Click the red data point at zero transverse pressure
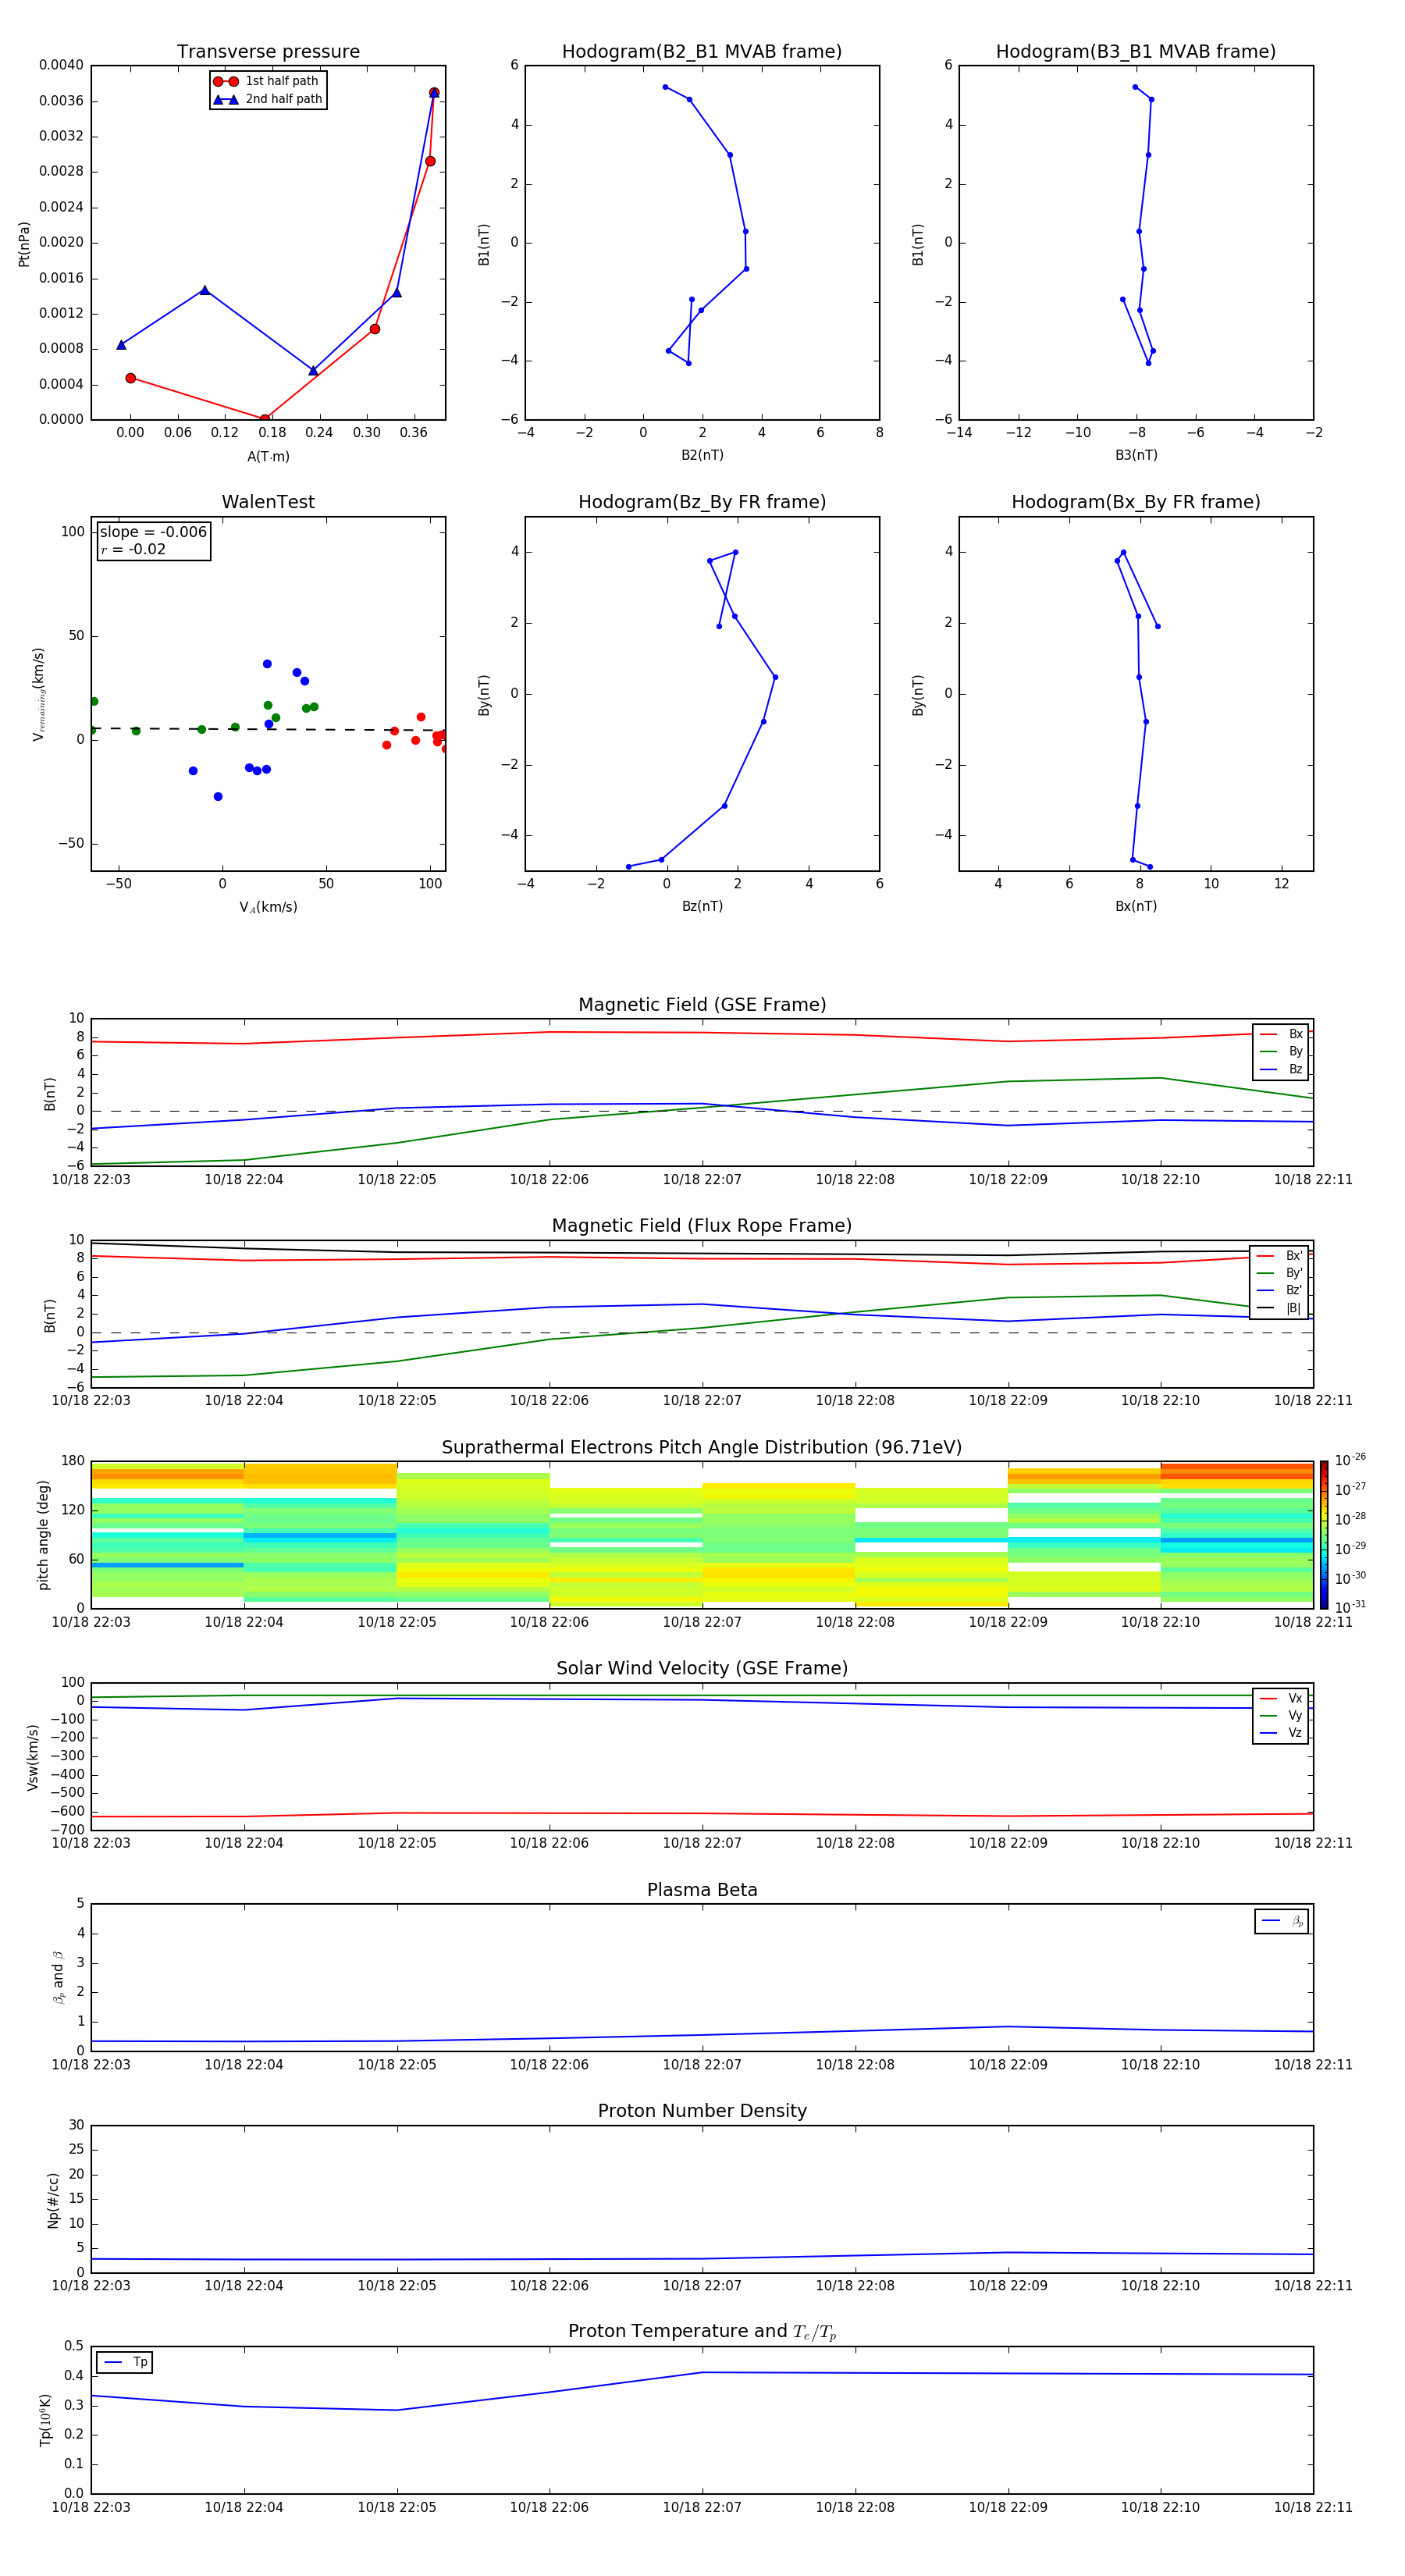 tap(264, 419)
